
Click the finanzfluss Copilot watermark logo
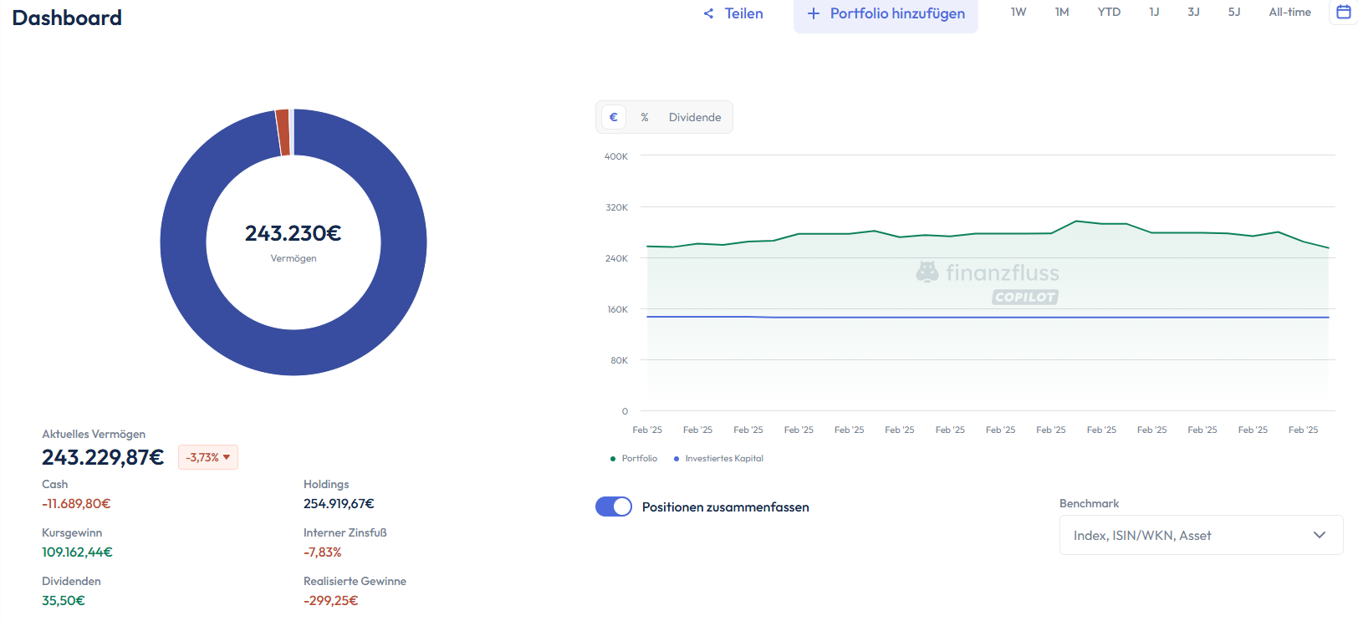[988, 283]
